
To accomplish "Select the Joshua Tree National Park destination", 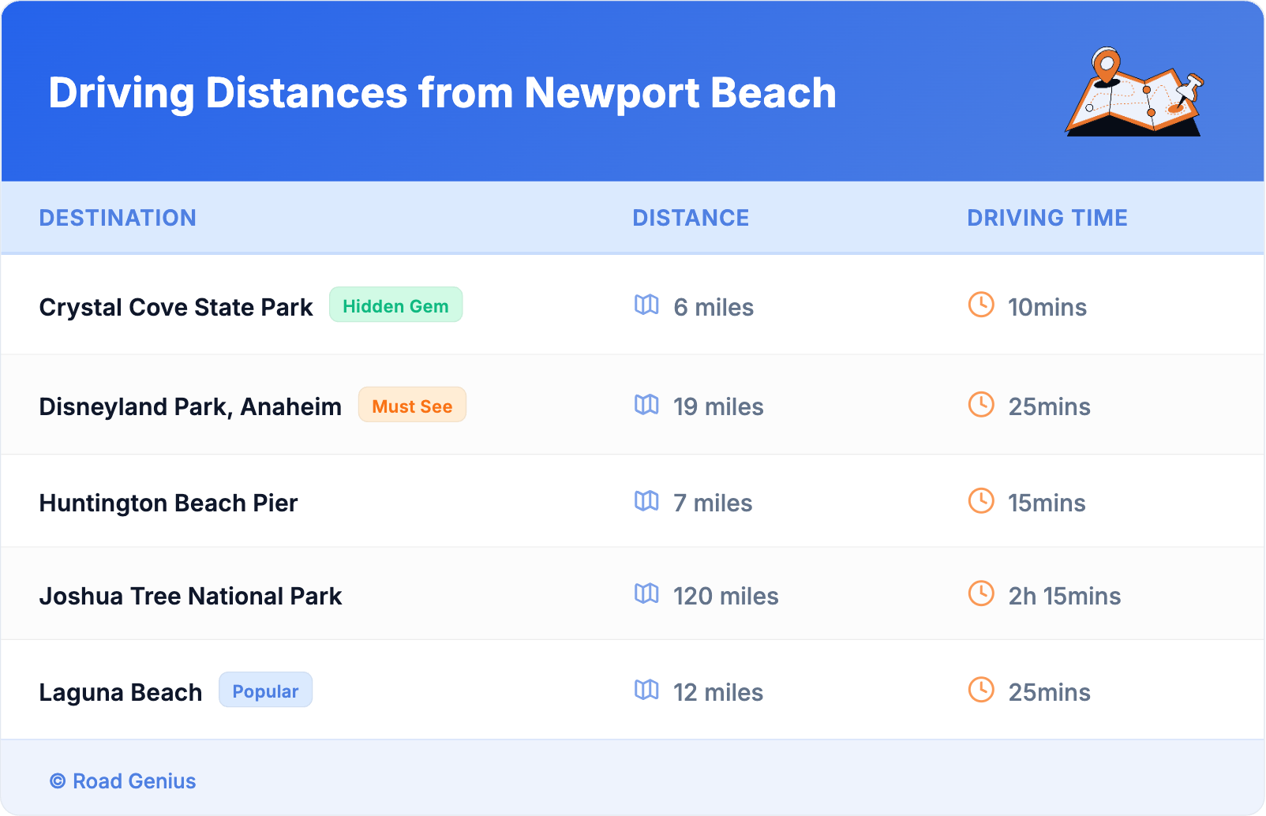I will (190, 596).
